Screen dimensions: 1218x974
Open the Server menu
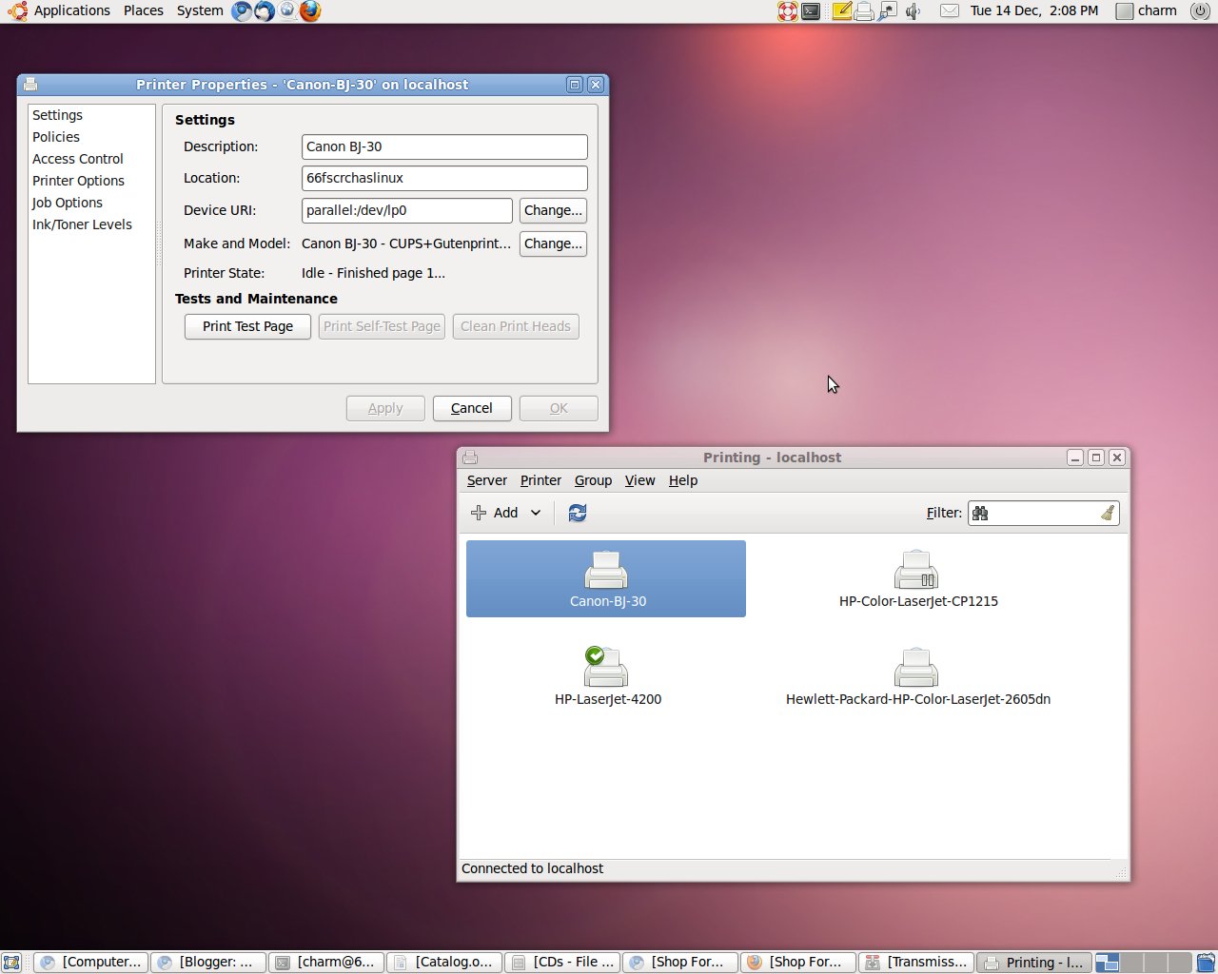(487, 480)
